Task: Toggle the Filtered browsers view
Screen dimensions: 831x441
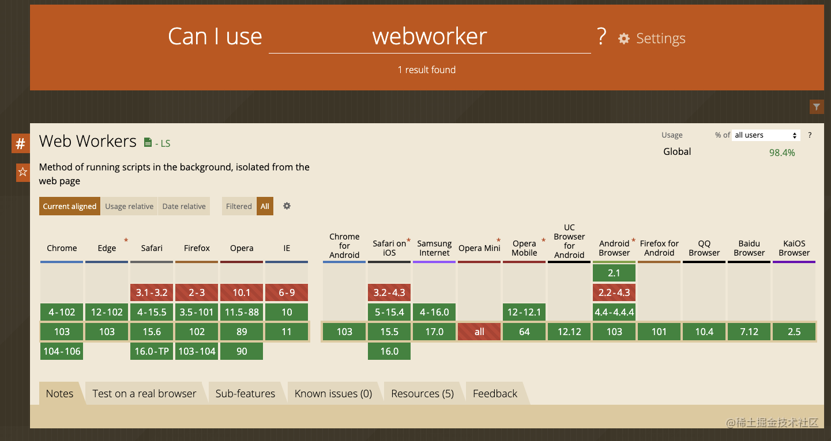Action: (239, 206)
